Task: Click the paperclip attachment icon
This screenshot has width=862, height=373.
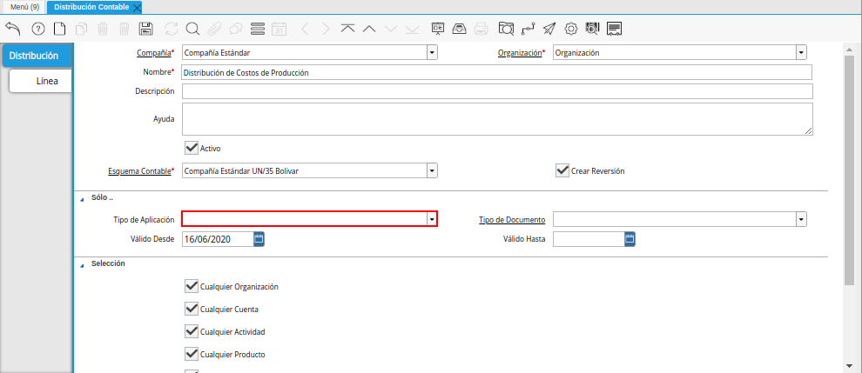Action: [214, 29]
